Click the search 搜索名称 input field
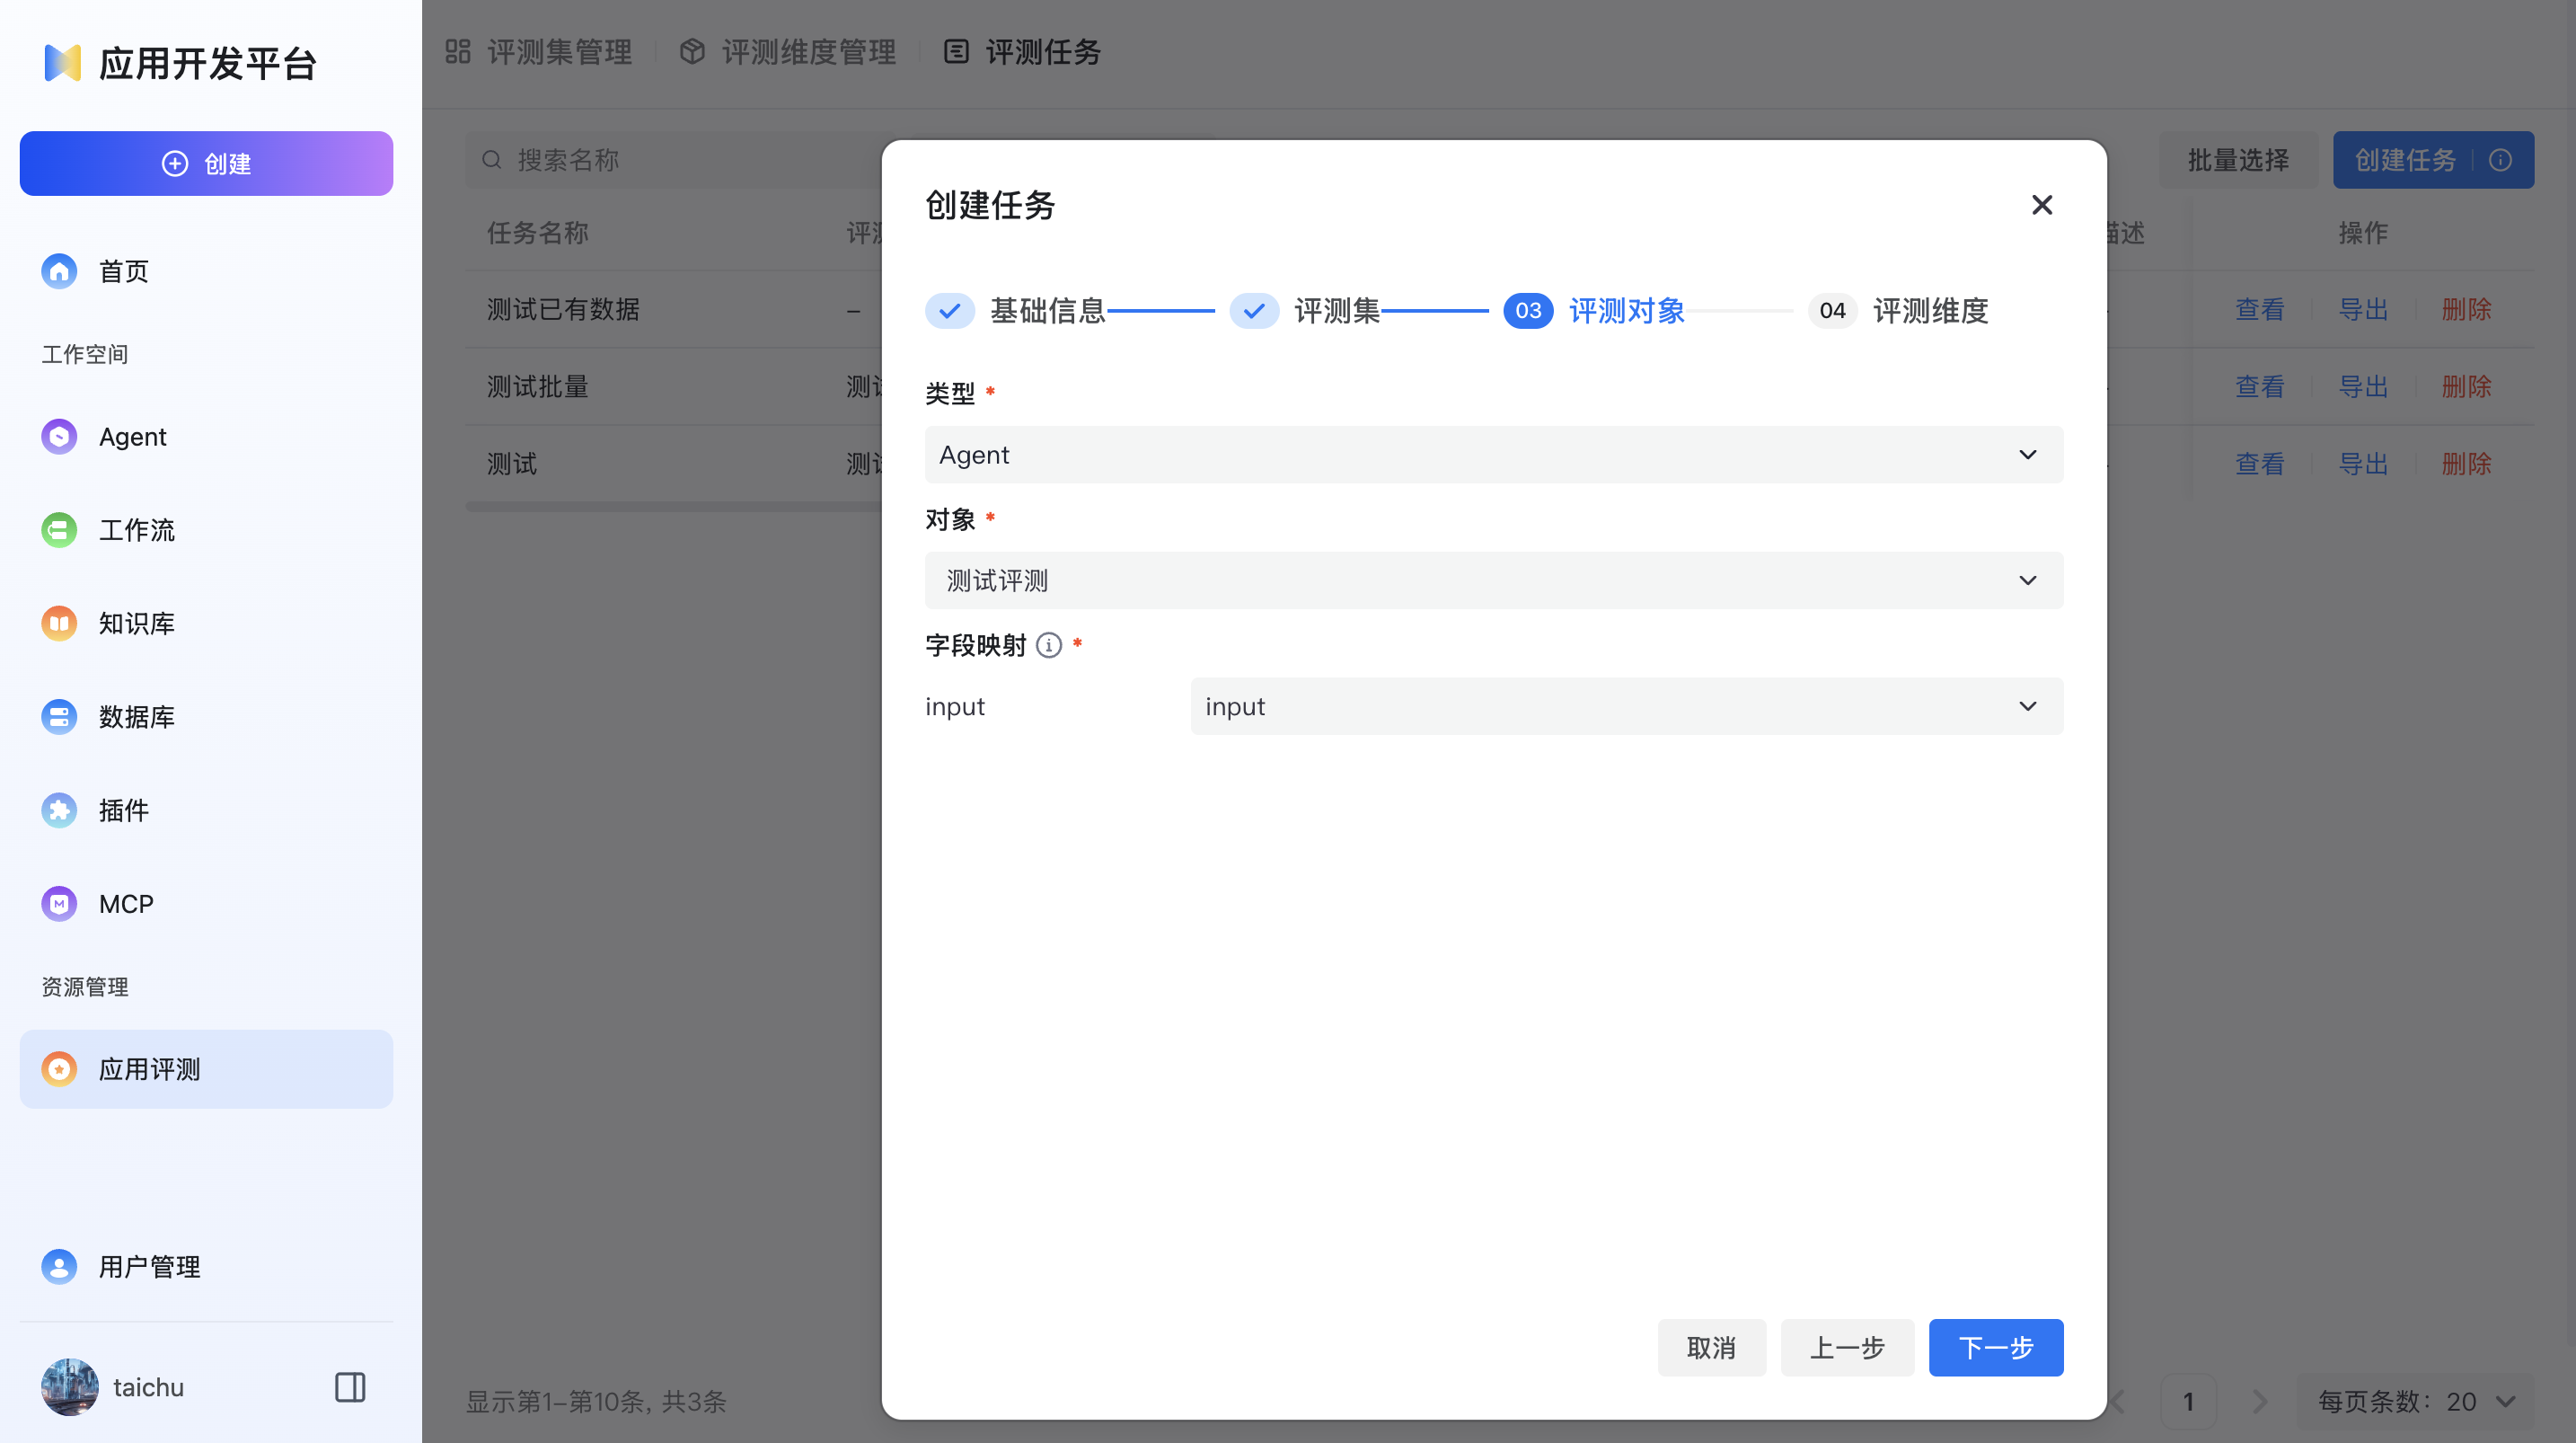This screenshot has width=2576, height=1443. (x=650, y=160)
